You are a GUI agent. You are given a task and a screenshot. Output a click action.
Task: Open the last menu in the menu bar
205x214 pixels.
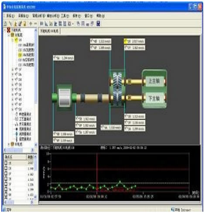[100, 16]
